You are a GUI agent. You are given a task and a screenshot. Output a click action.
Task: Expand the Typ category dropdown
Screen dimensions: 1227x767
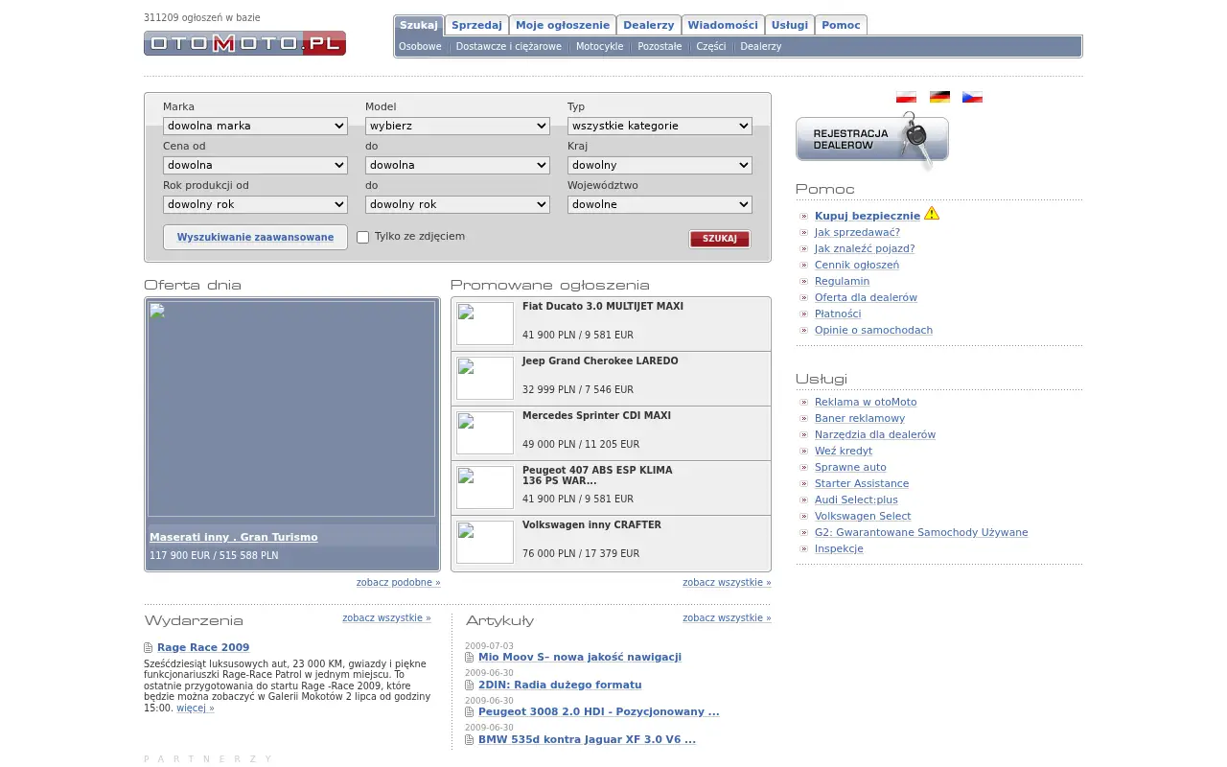(660, 126)
